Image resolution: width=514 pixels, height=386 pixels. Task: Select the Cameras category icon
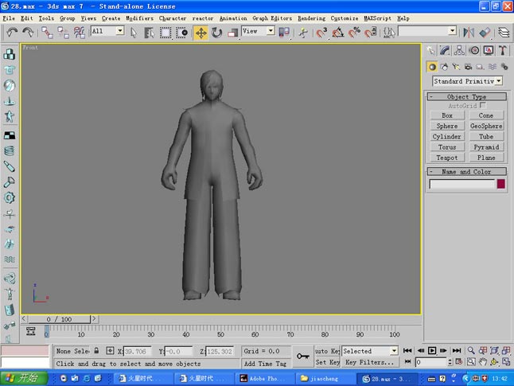point(468,67)
